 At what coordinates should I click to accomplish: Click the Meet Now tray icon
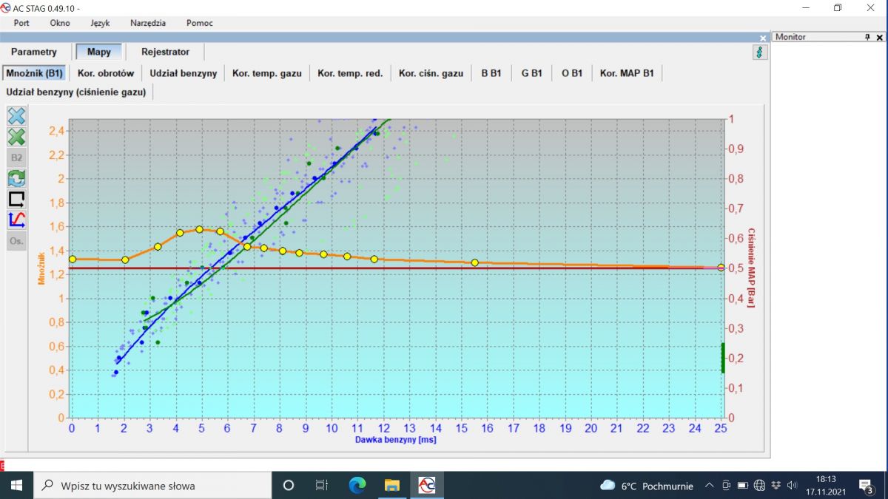click(727, 486)
